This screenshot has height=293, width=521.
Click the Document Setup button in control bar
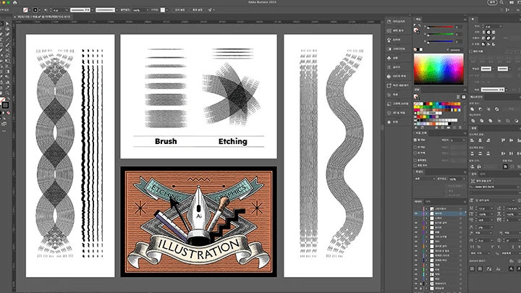[179, 10]
